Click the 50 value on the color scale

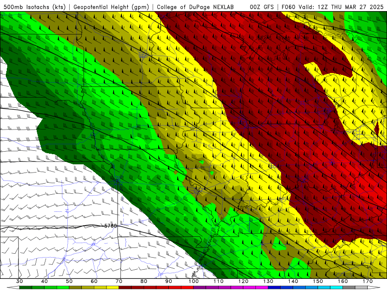click(x=69, y=281)
